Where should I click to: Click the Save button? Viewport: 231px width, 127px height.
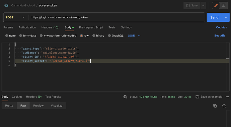[x=192, y=5]
